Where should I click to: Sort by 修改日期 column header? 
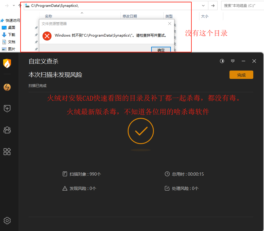pos(130,16)
